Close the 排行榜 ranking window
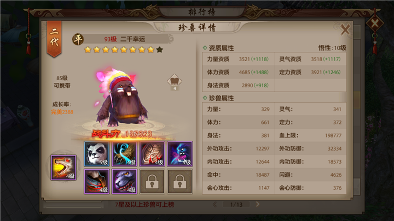Screen dimensions: 394x221 [375, 24]
